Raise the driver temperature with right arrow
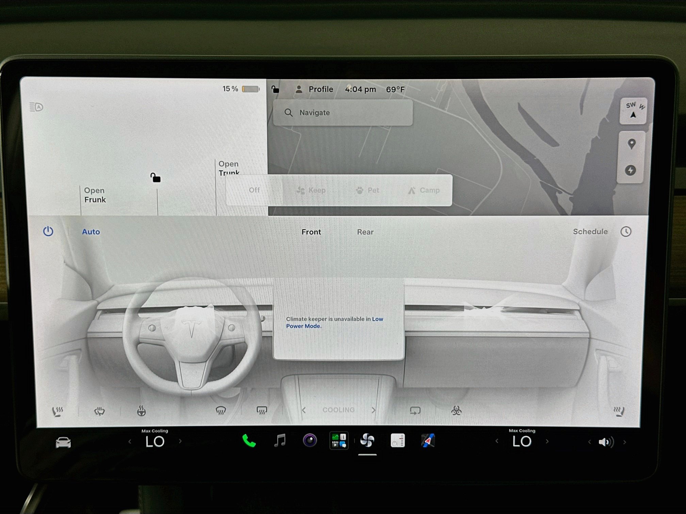The height and width of the screenshot is (514, 686). [180, 442]
